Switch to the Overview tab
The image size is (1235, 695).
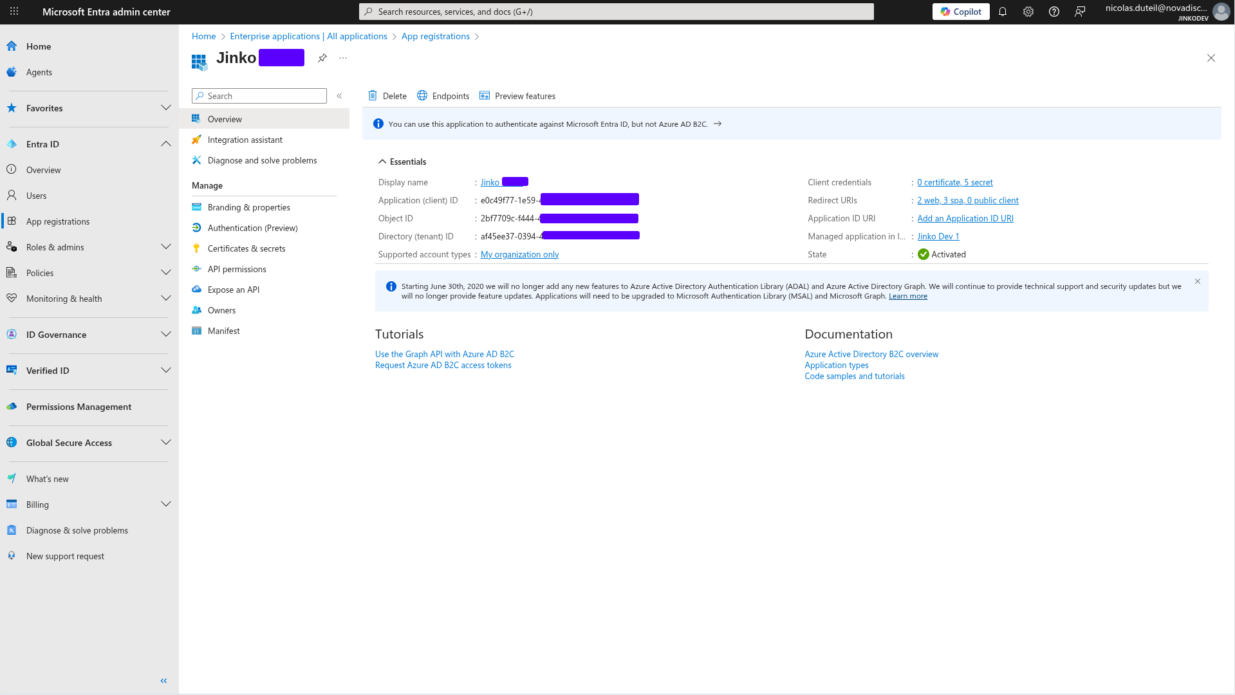225,119
